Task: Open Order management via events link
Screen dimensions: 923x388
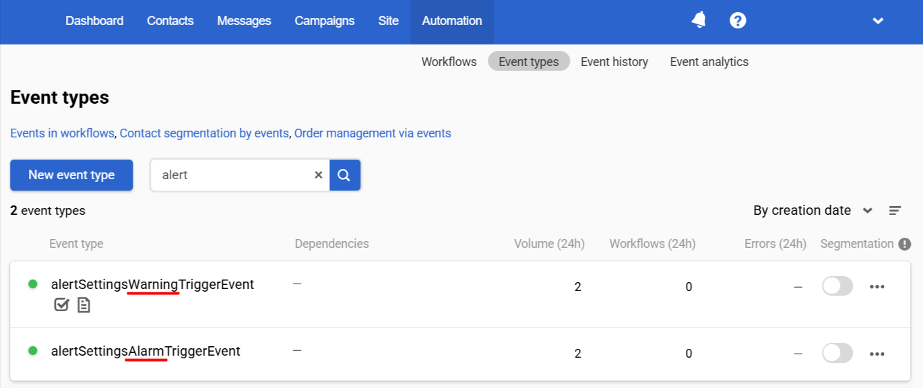Action: pyautogui.click(x=373, y=133)
